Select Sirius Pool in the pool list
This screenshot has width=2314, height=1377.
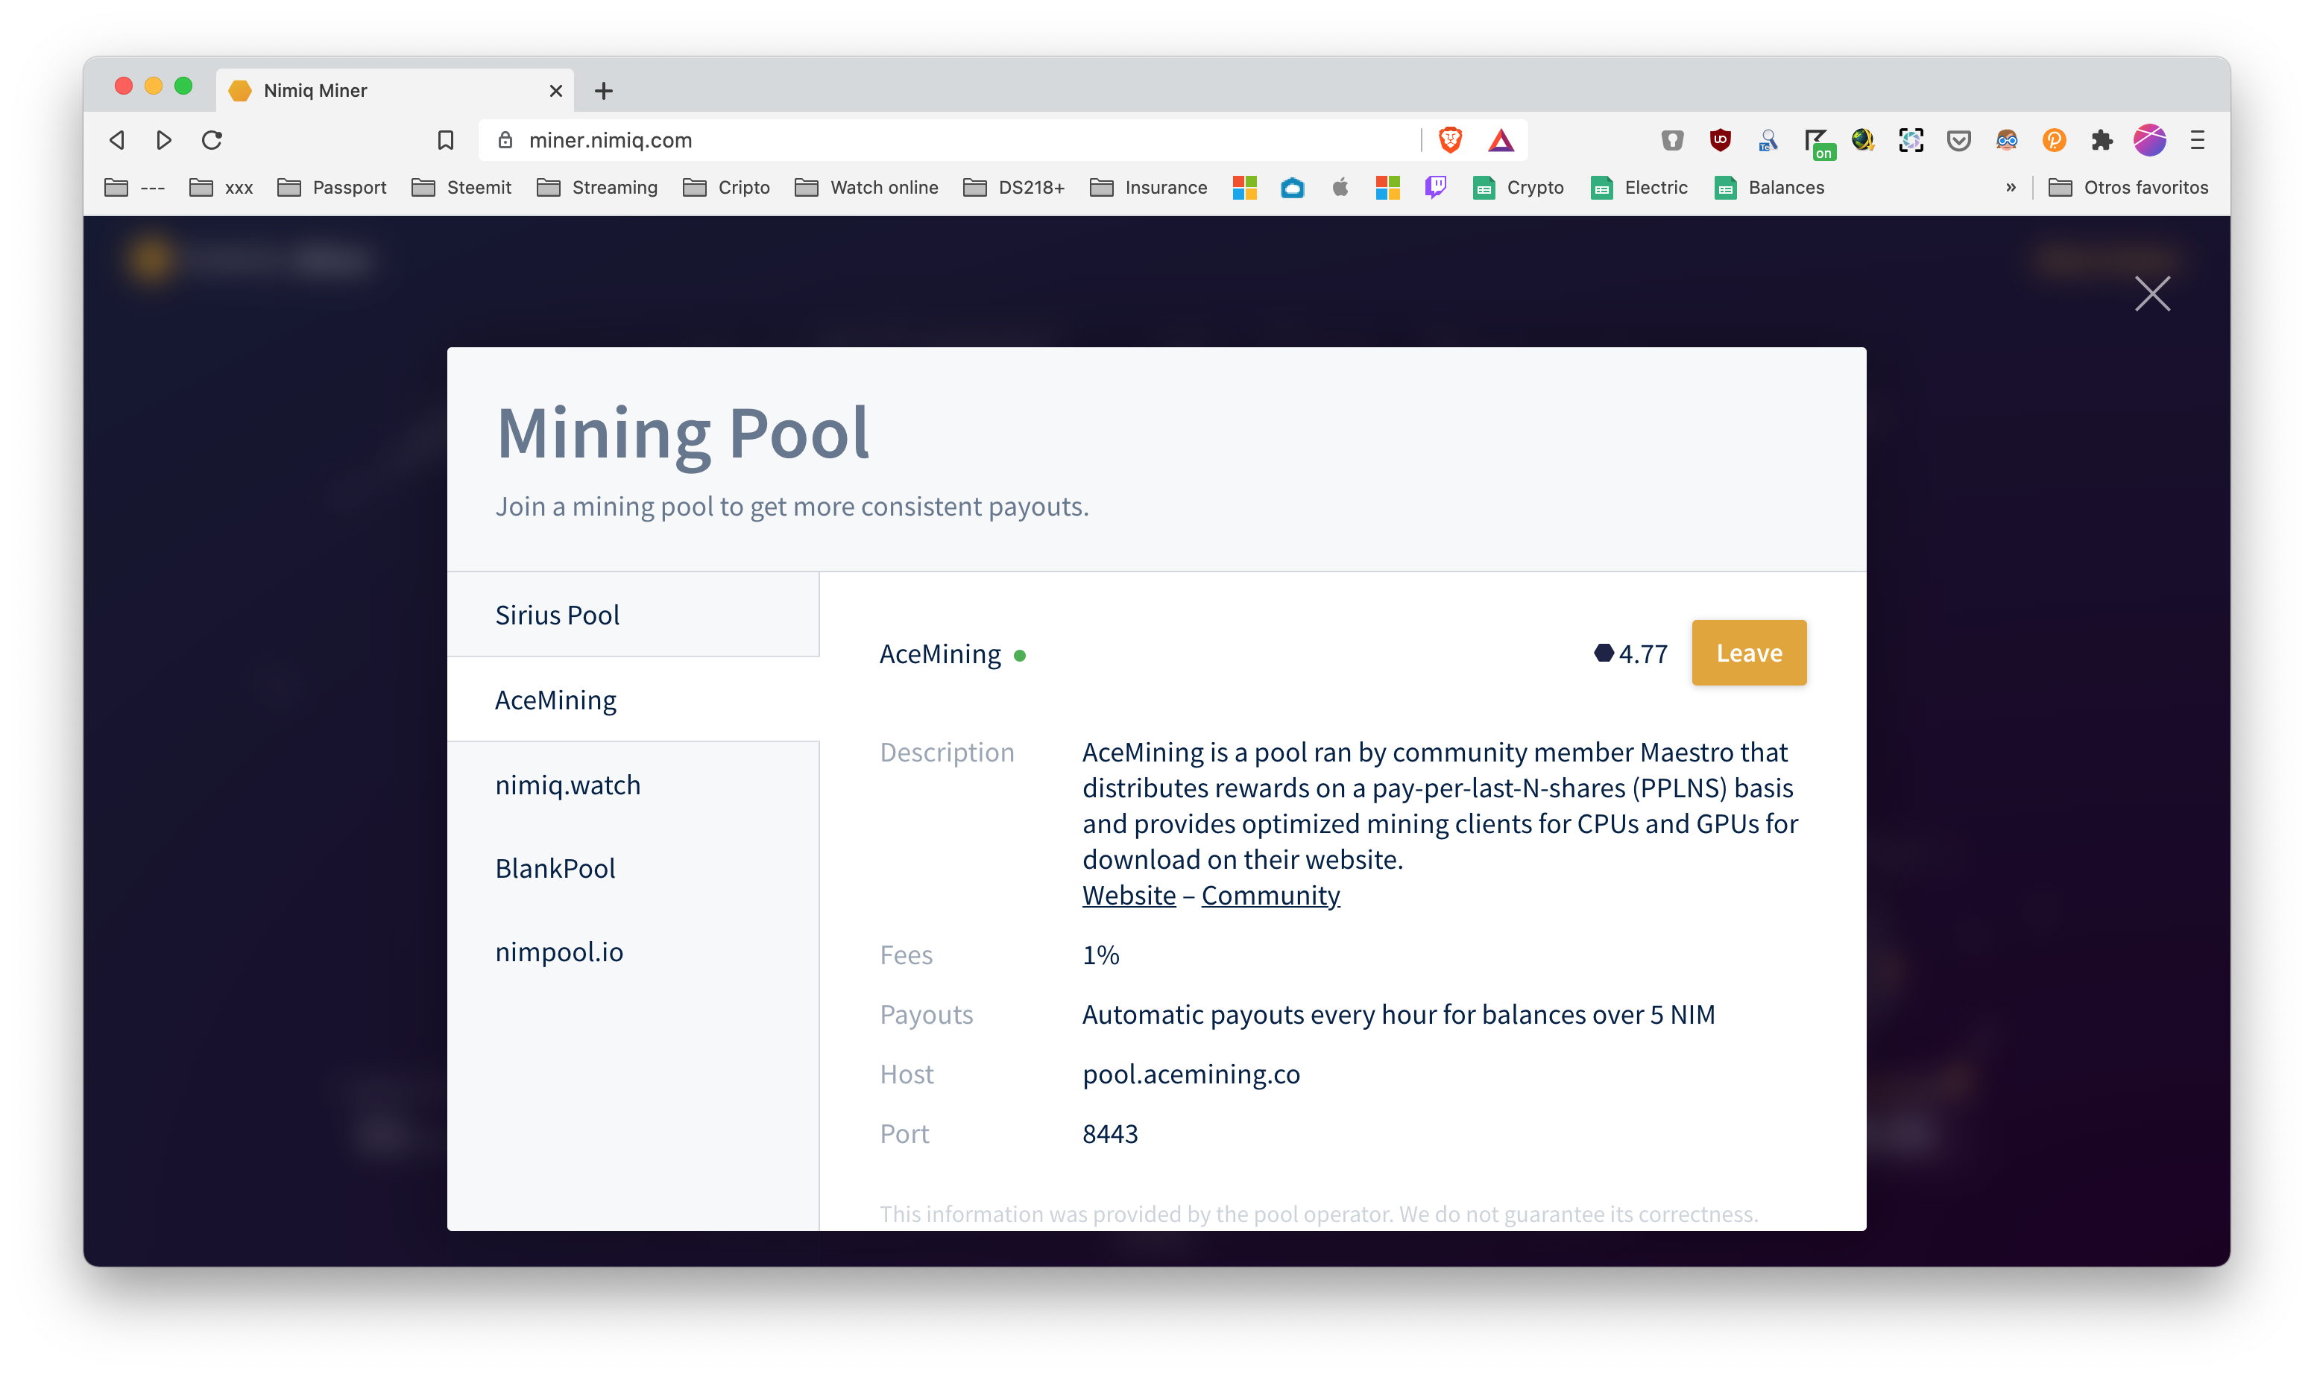633,614
